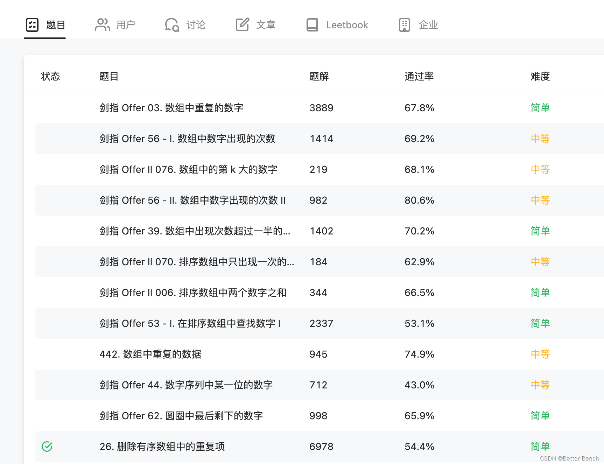The image size is (604, 464).
Task: Click the Leetbook book icon
Action: coord(312,25)
